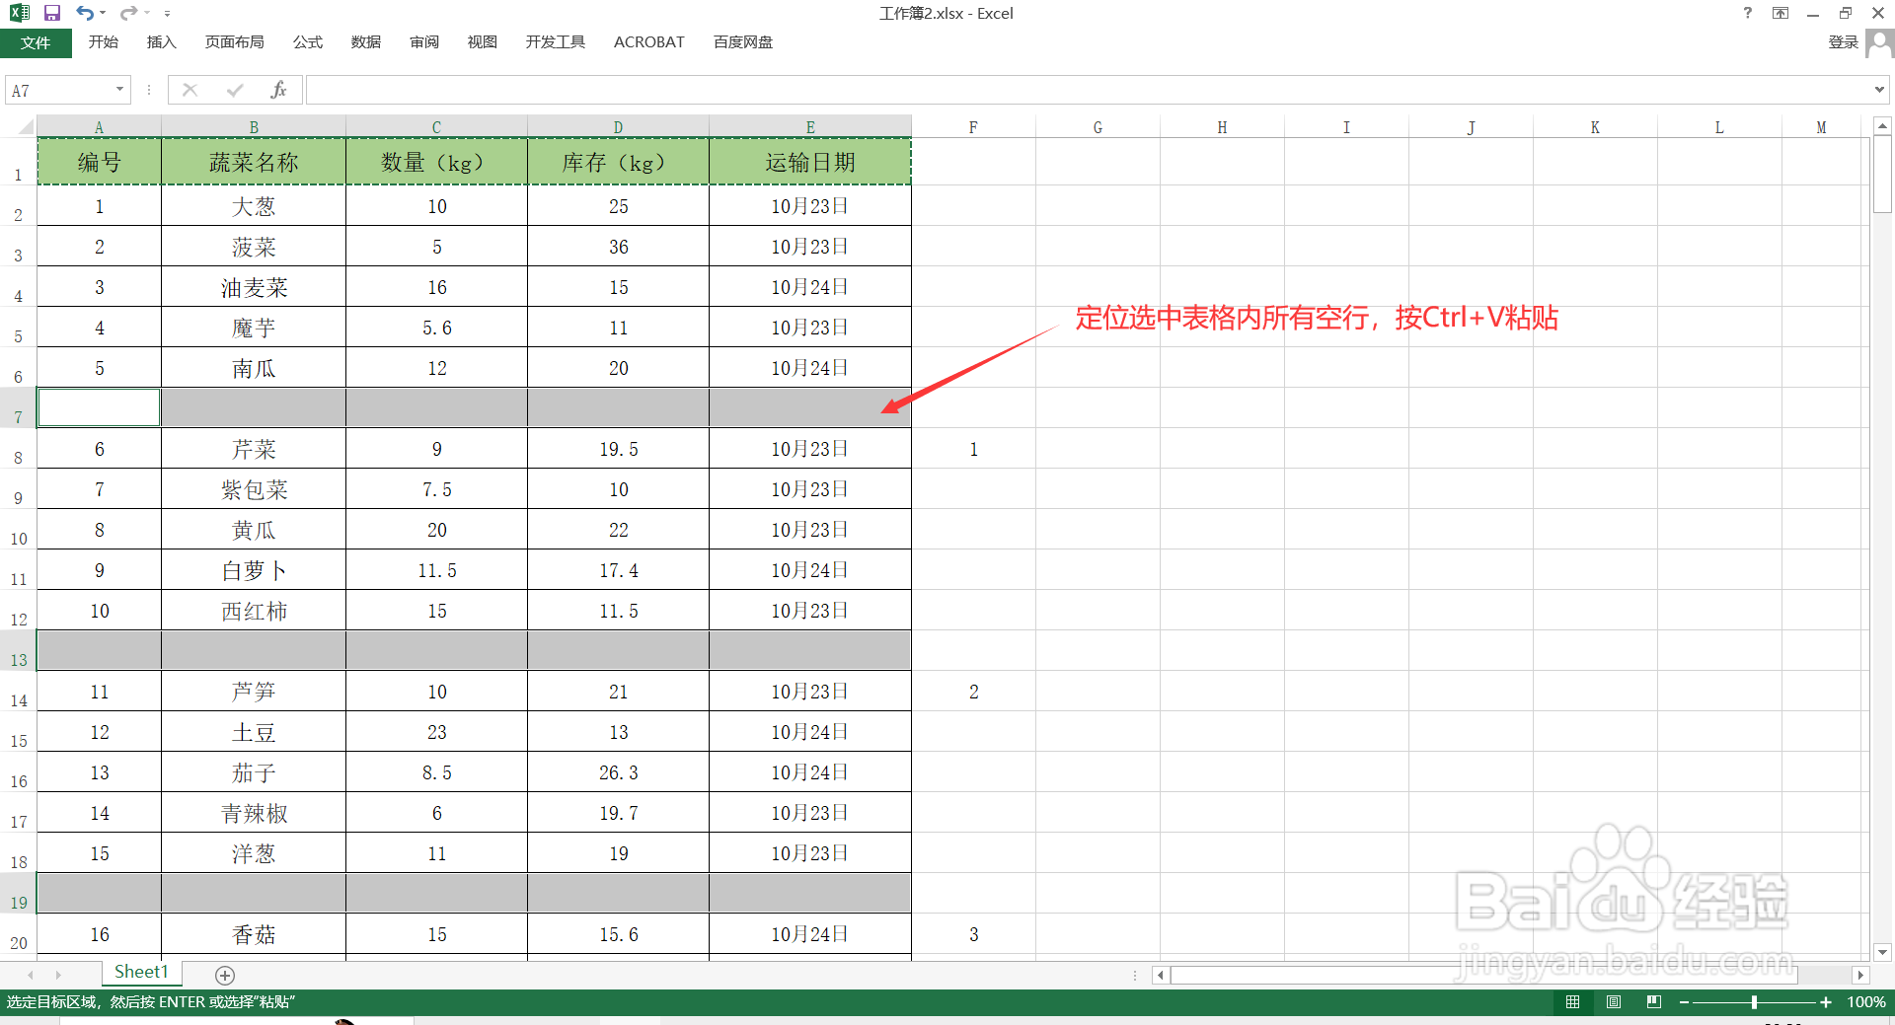Switch to the ACROBAT ribbon tab

coord(648,41)
